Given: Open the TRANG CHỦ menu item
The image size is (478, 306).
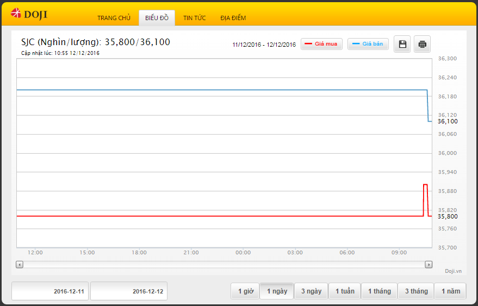Looking at the screenshot, I should click(x=114, y=18).
